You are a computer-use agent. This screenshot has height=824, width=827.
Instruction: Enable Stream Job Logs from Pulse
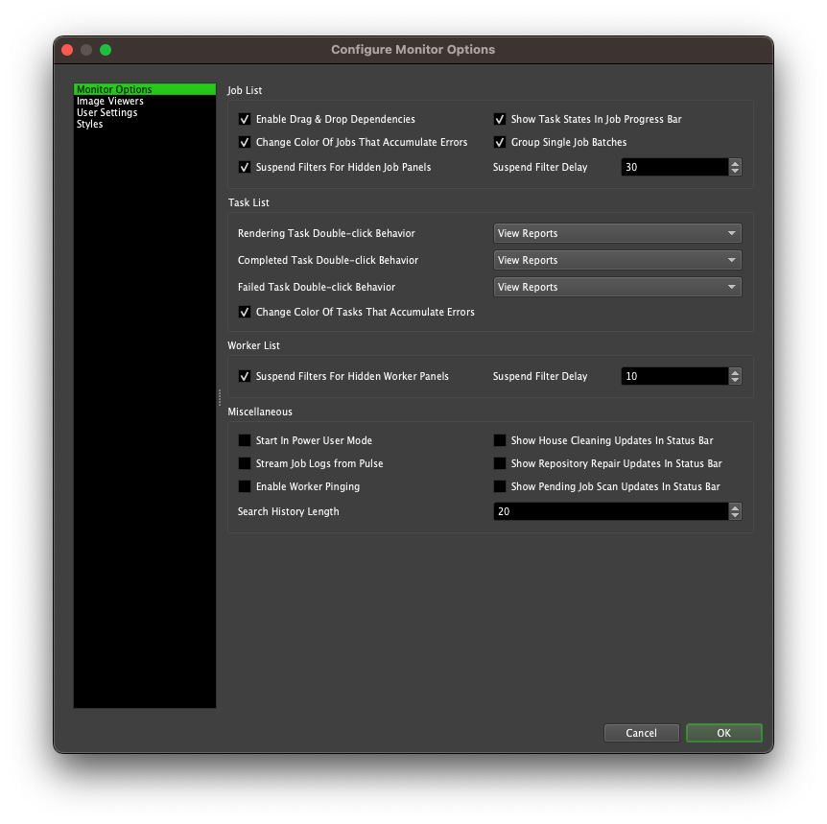pos(245,463)
